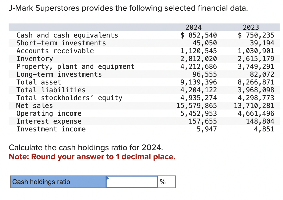Click the Total asset row label
The image size is (283, 200).
[38, 82]
